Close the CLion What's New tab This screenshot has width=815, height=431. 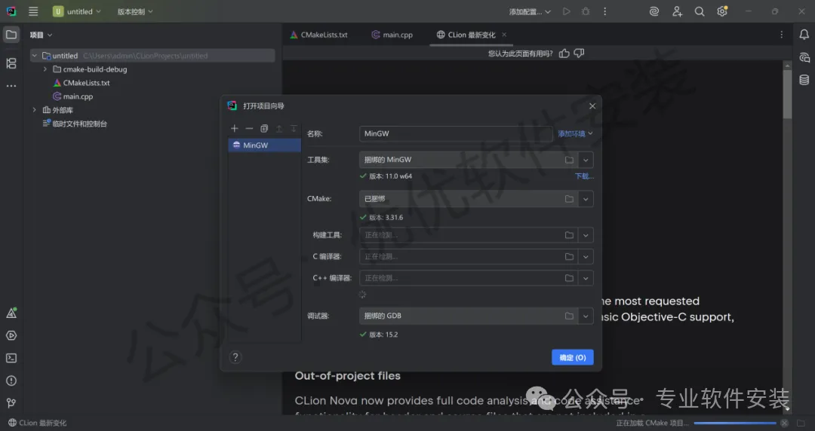click(504, 35)
